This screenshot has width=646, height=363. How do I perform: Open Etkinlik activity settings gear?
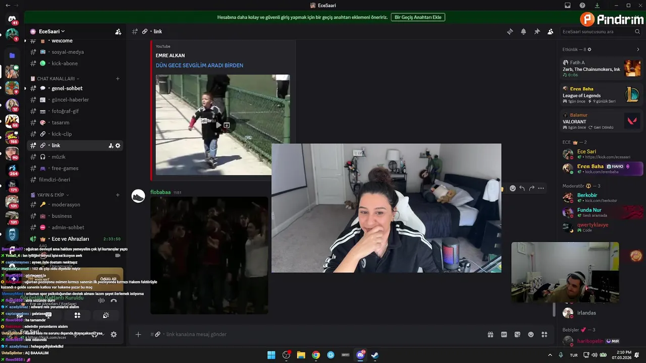[589, 49]
